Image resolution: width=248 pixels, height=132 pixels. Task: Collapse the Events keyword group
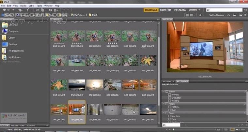(164, 91)
